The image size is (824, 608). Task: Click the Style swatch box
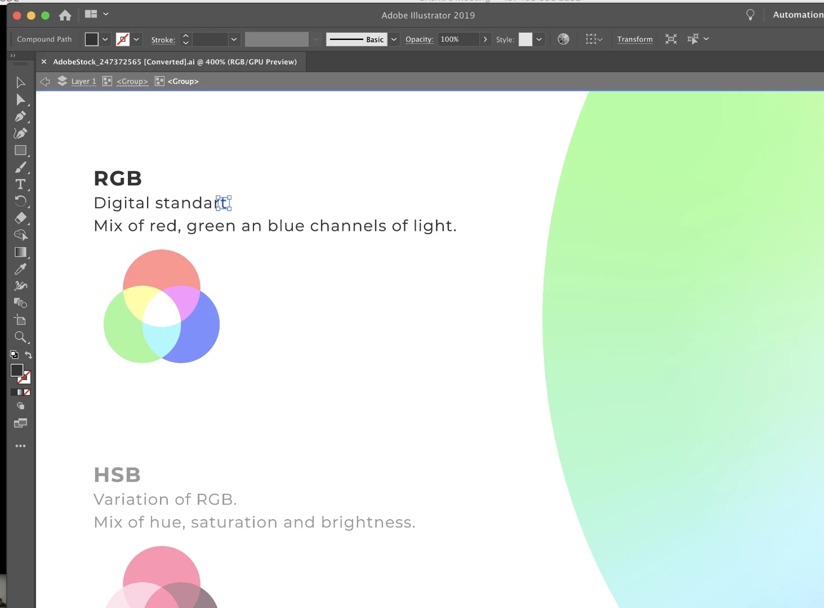tap(525, 39)
